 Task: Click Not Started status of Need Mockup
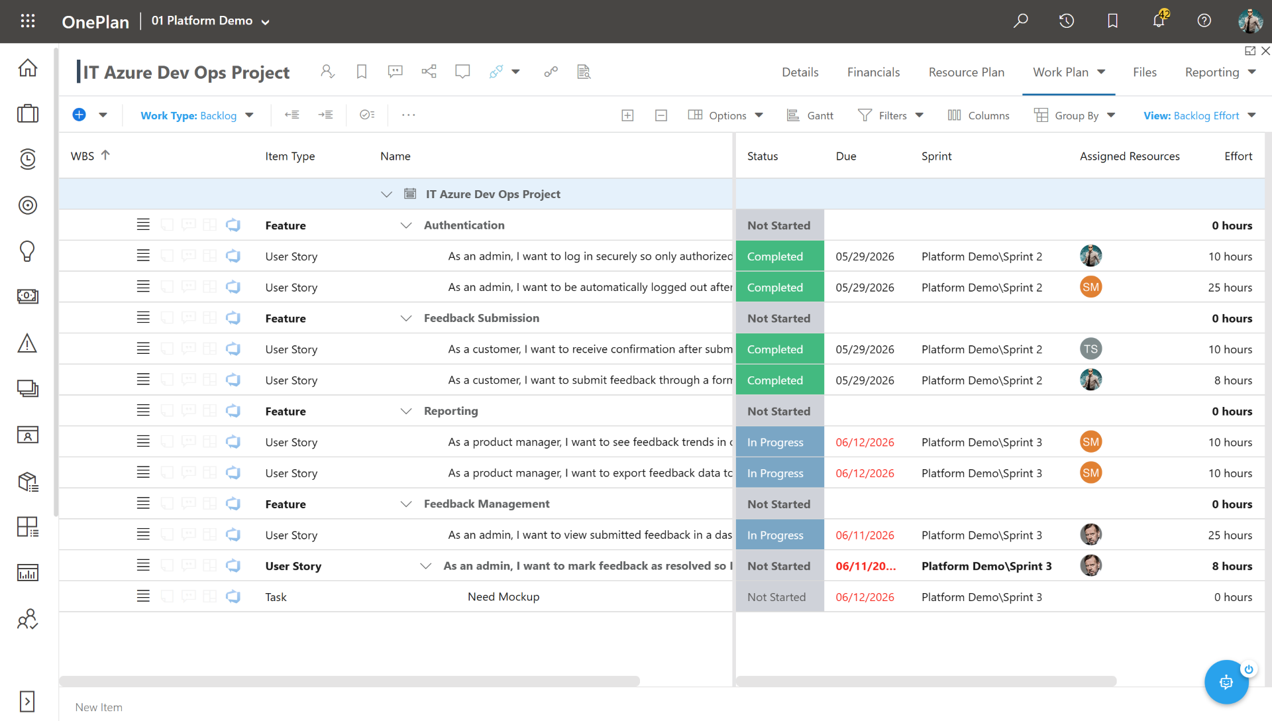tap(780, 597)
